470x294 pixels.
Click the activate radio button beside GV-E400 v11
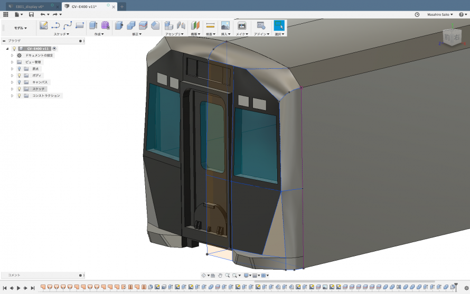point(54,49)
